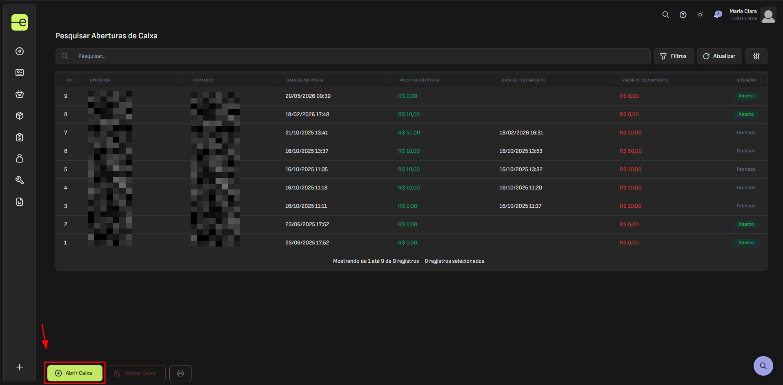Viewport: 783px width, 385px height.
Task: Sort by the Operador column header
Action: (x=100, y=80)
